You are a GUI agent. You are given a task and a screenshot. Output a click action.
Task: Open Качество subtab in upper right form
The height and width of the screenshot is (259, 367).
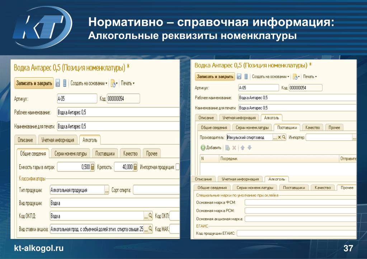point(312,128)
